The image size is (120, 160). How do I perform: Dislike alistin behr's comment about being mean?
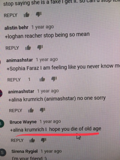[x=40, y=47]
